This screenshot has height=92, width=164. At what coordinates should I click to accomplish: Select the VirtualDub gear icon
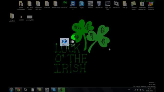(116, 5)
